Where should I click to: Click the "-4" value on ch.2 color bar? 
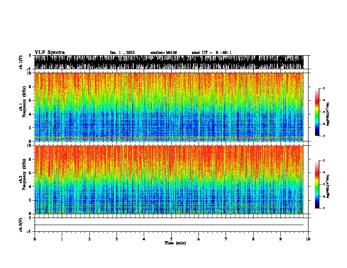(323, 173)
